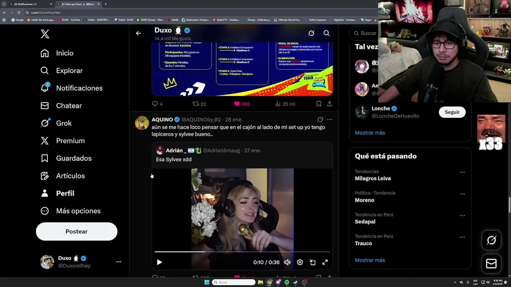The width and height of the screenshot is (511, 287).
Task: Open Premium in the sidebar
Action: [63, 141]
